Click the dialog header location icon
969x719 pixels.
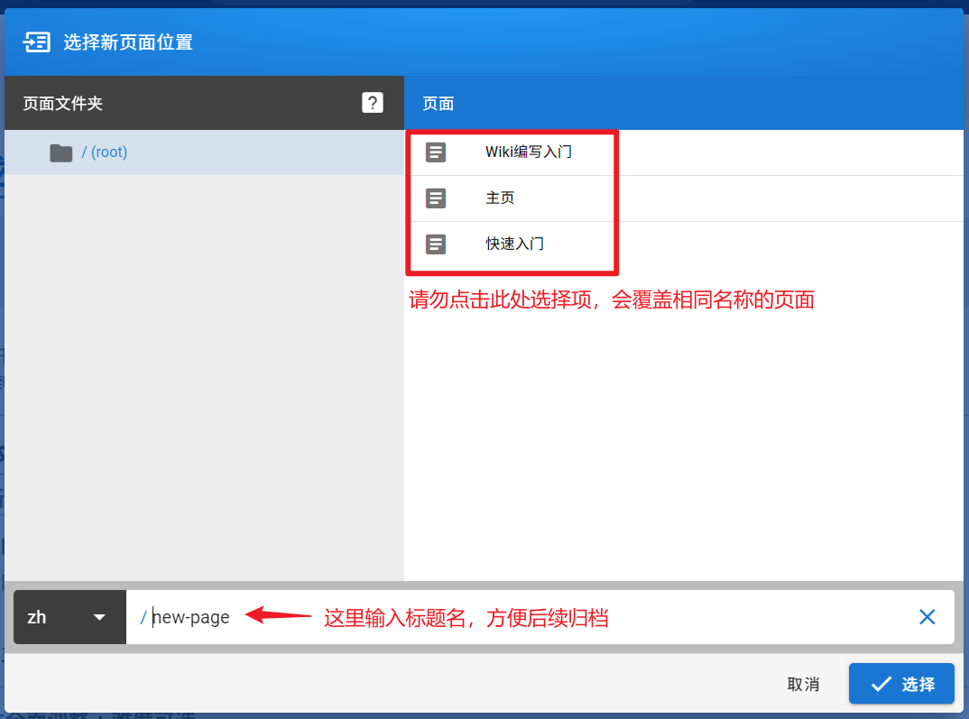(36, 42)
